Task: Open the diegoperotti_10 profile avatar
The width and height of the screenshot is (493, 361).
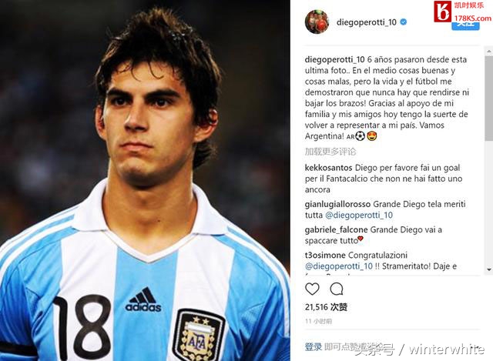Action: (317, 22)
